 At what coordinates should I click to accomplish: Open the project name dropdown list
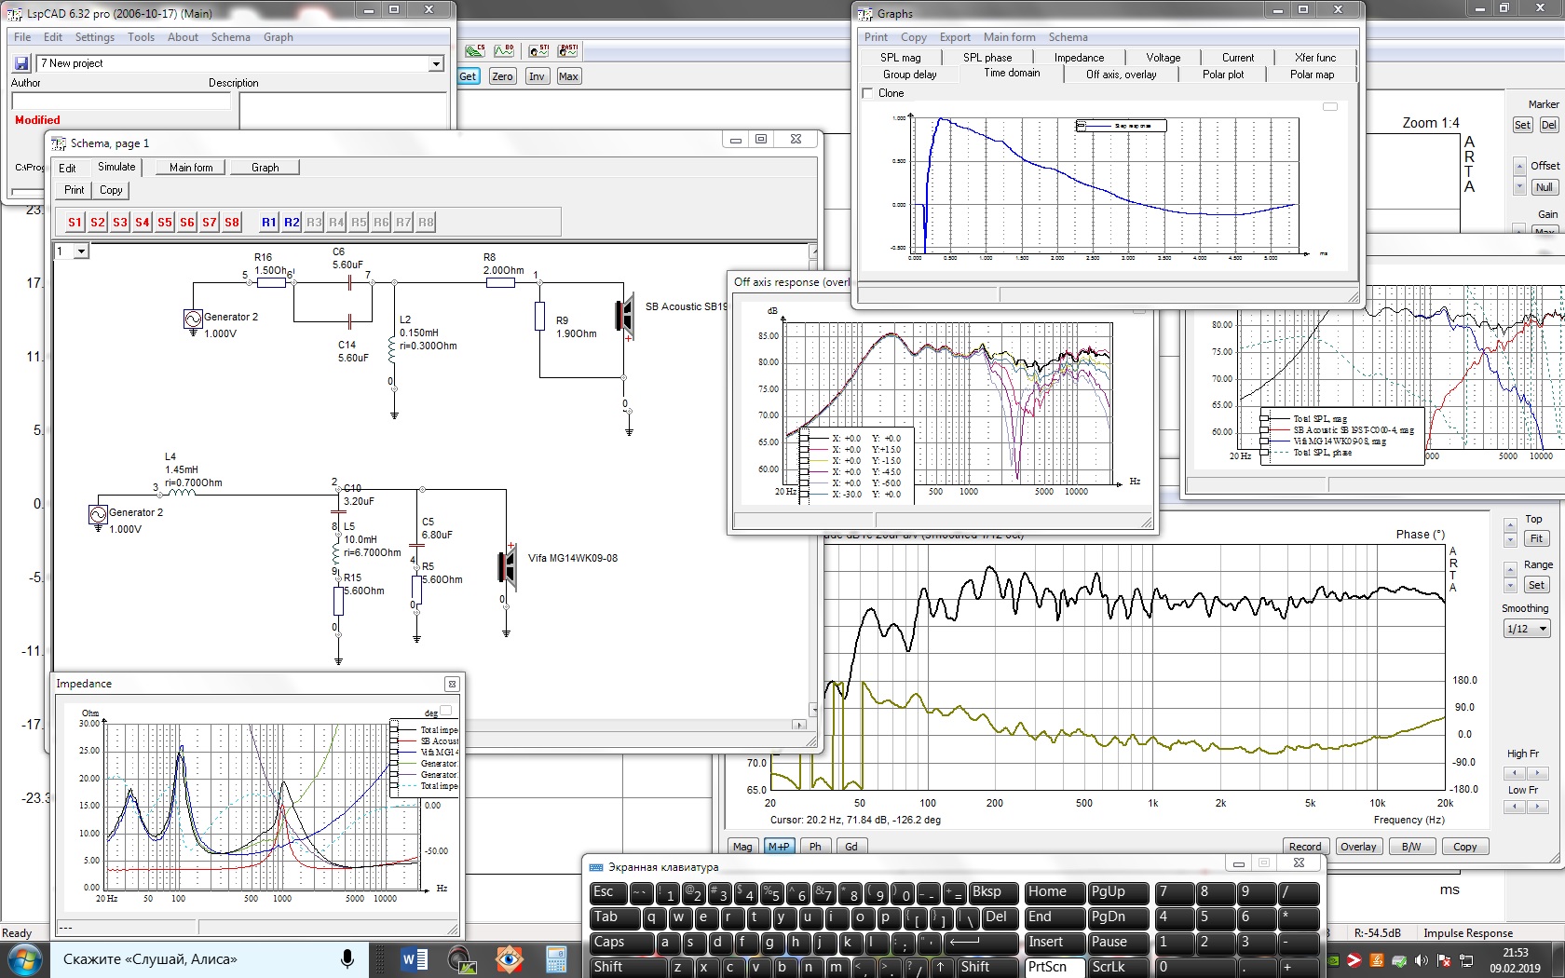tap(435, 63)
